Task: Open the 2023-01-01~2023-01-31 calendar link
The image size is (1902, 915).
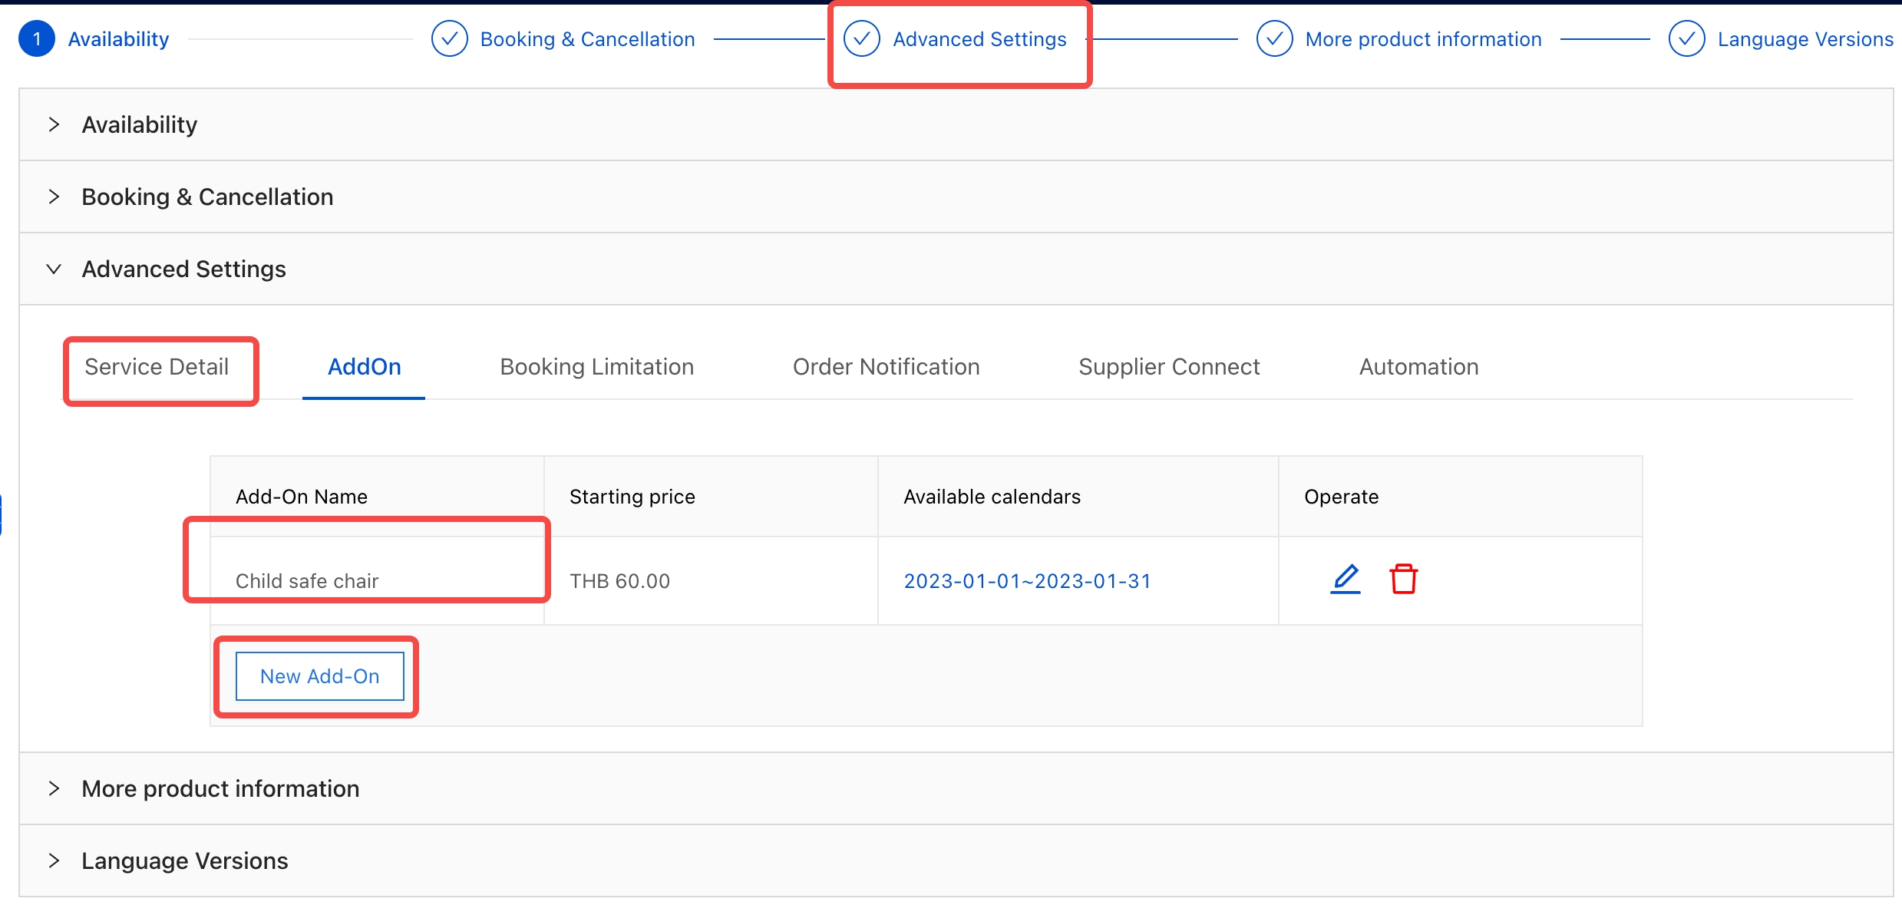Action: [1027, 581]
